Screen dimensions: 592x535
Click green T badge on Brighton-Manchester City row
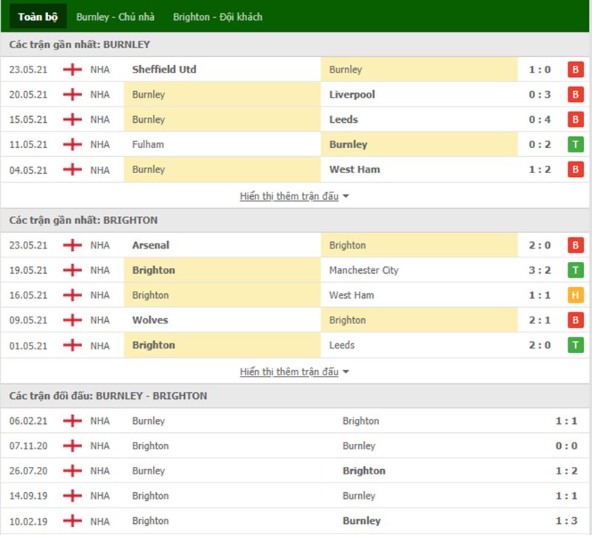(x=575, y=270)
